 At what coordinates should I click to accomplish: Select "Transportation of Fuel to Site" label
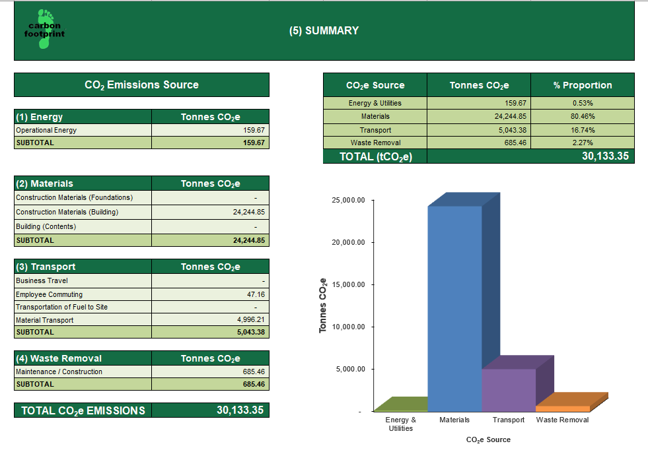61,307
